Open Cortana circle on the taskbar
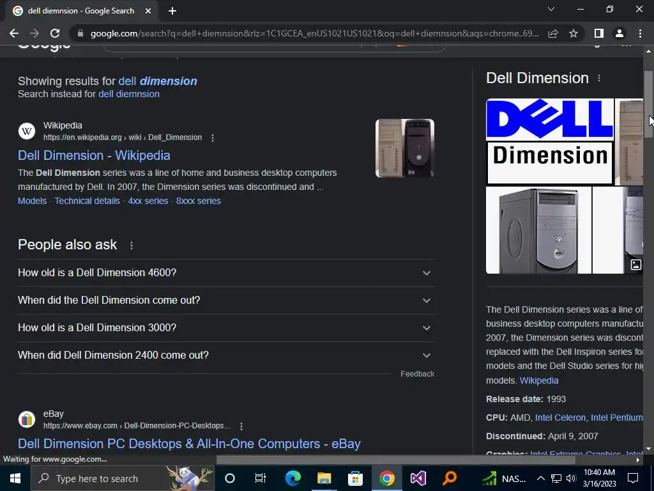Viewport: 654px width, 491px height. (x=230, y=478)
